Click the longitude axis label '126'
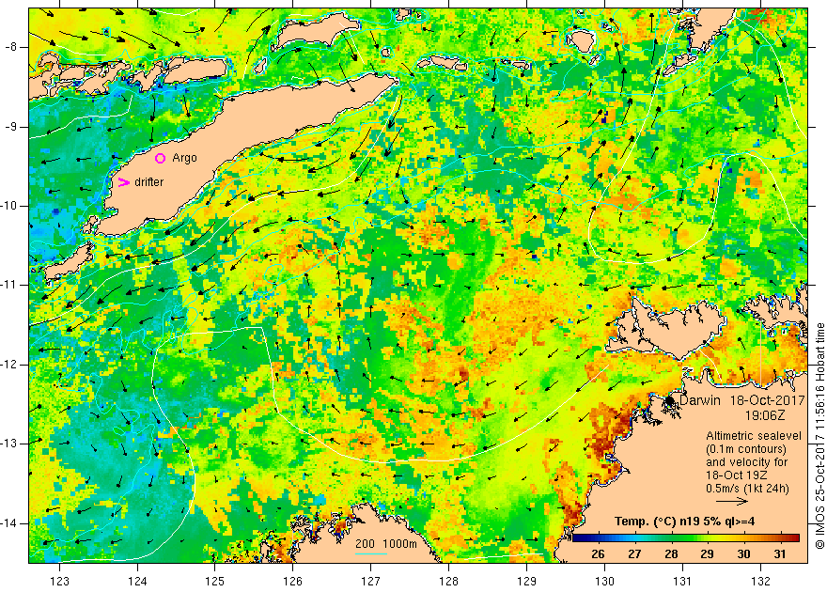 [x=292, y=582]
